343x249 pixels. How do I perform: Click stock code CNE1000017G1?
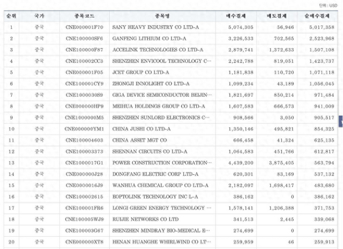click(x=85, y=163)
